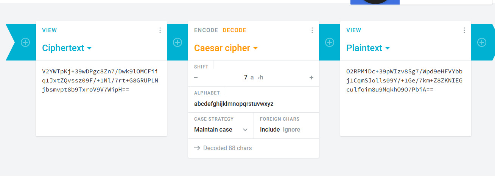Increase the shift with the plus icon
Viewport: 495px width, 180px height.
(311, 78)
